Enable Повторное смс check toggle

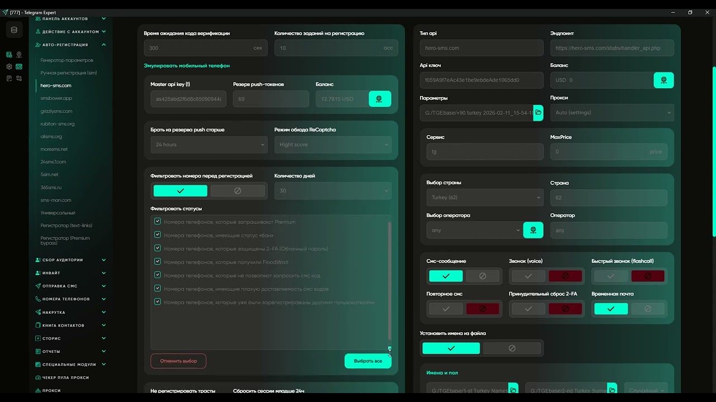point(446,308)
